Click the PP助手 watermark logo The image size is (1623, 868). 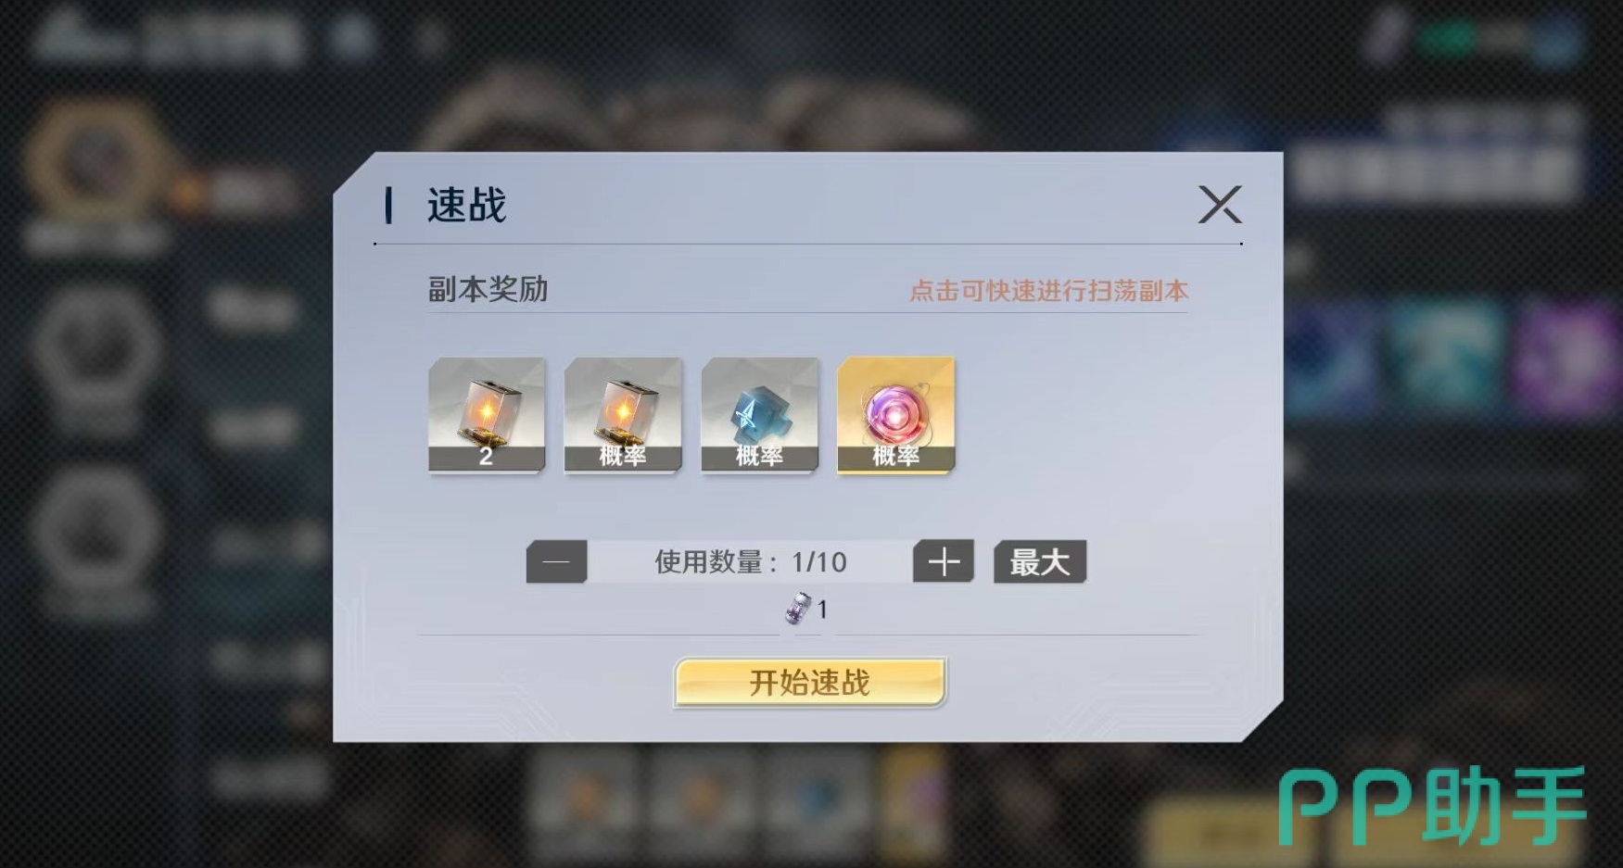[1432, 806]
